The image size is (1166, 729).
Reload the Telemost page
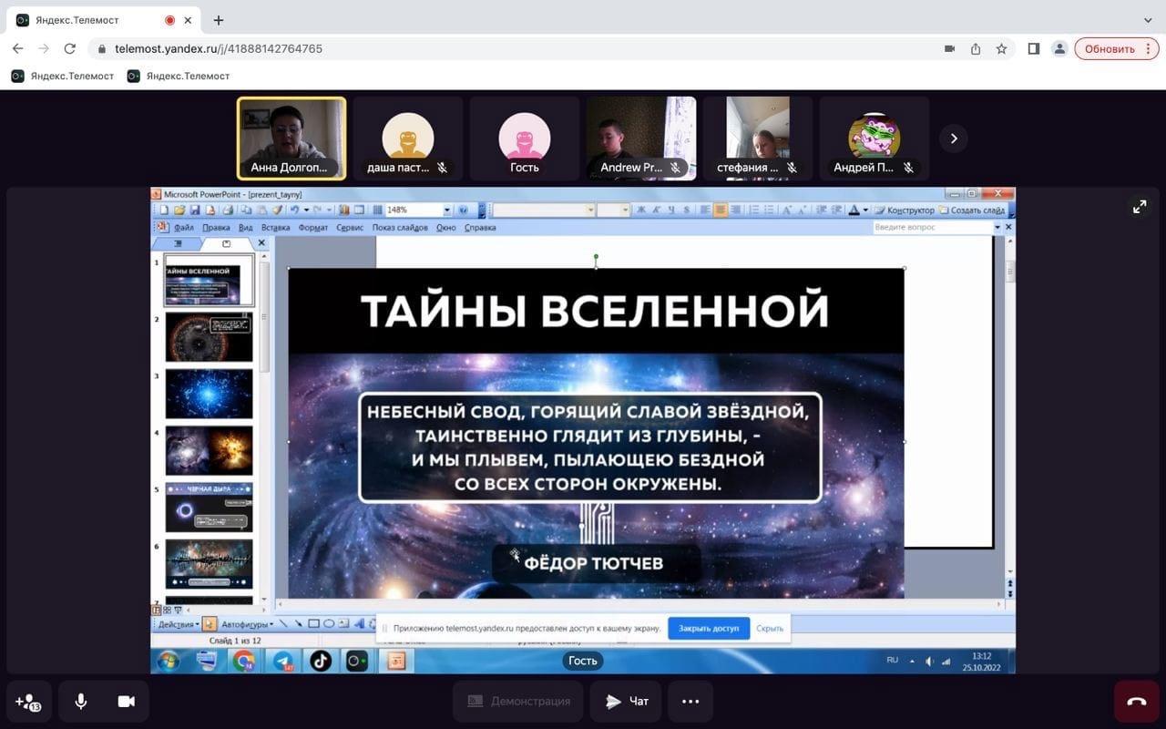pyautogui.click(x=70, y=49)
